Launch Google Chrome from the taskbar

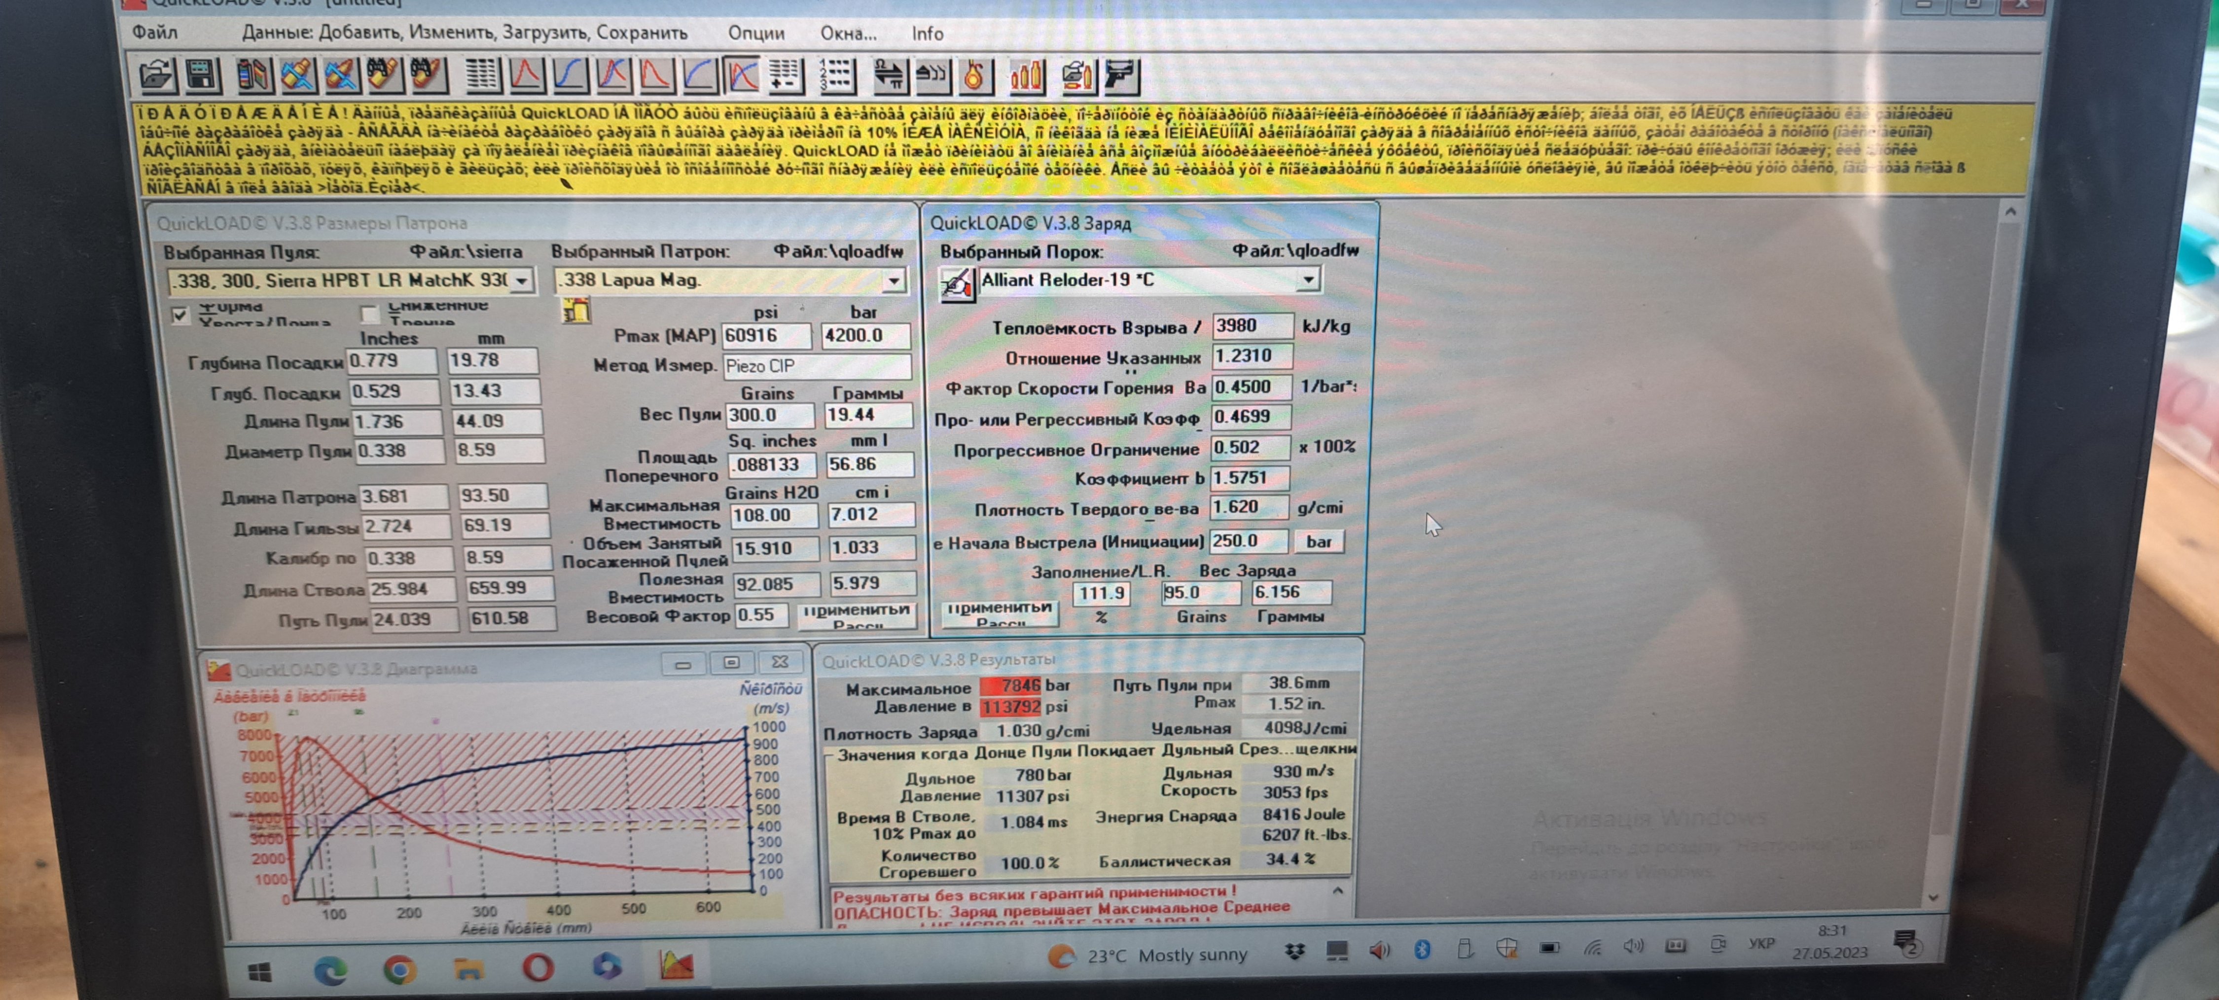[x=399, y=970]
